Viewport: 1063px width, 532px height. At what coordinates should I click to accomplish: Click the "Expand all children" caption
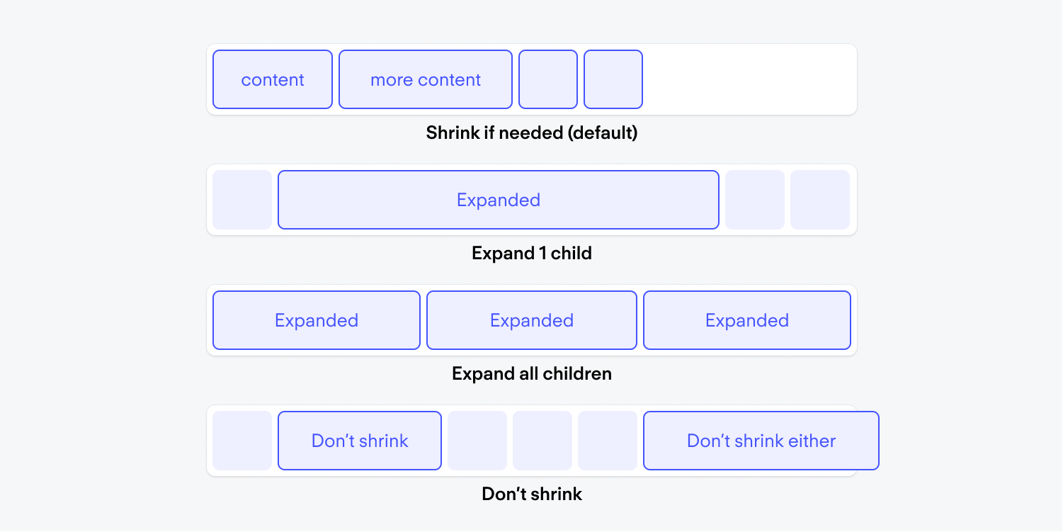(x=532, y=373)
